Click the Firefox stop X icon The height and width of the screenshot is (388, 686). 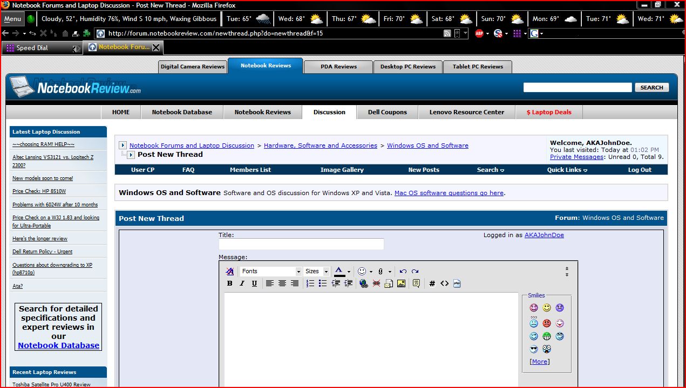43,33
